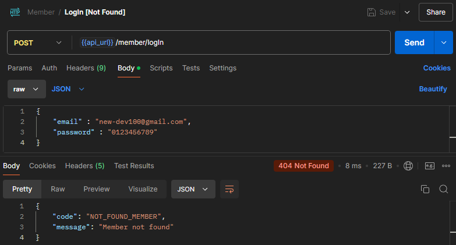456x245 pixels.
Task: Select the response Body tab
Action: pos(11,166)
